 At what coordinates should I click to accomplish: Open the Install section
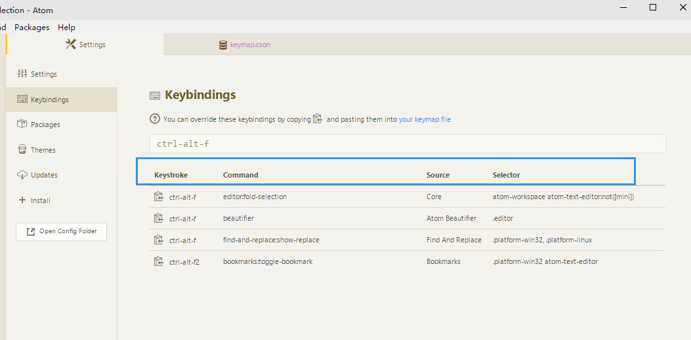(x=40, y=200)
